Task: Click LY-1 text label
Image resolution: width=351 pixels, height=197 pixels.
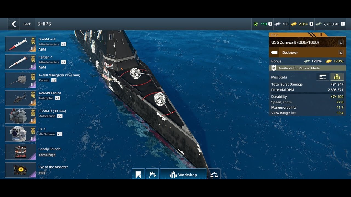Action: point(42,129)
